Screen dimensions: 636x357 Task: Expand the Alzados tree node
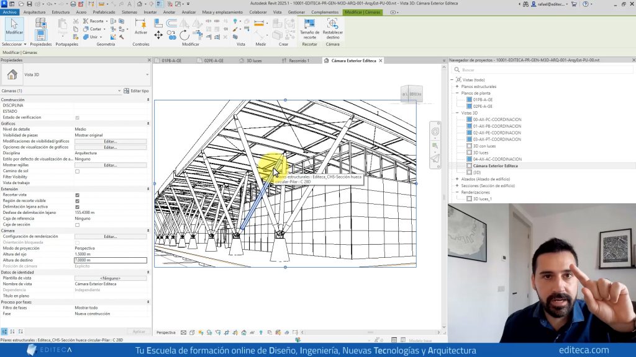[x=457, y=178]
